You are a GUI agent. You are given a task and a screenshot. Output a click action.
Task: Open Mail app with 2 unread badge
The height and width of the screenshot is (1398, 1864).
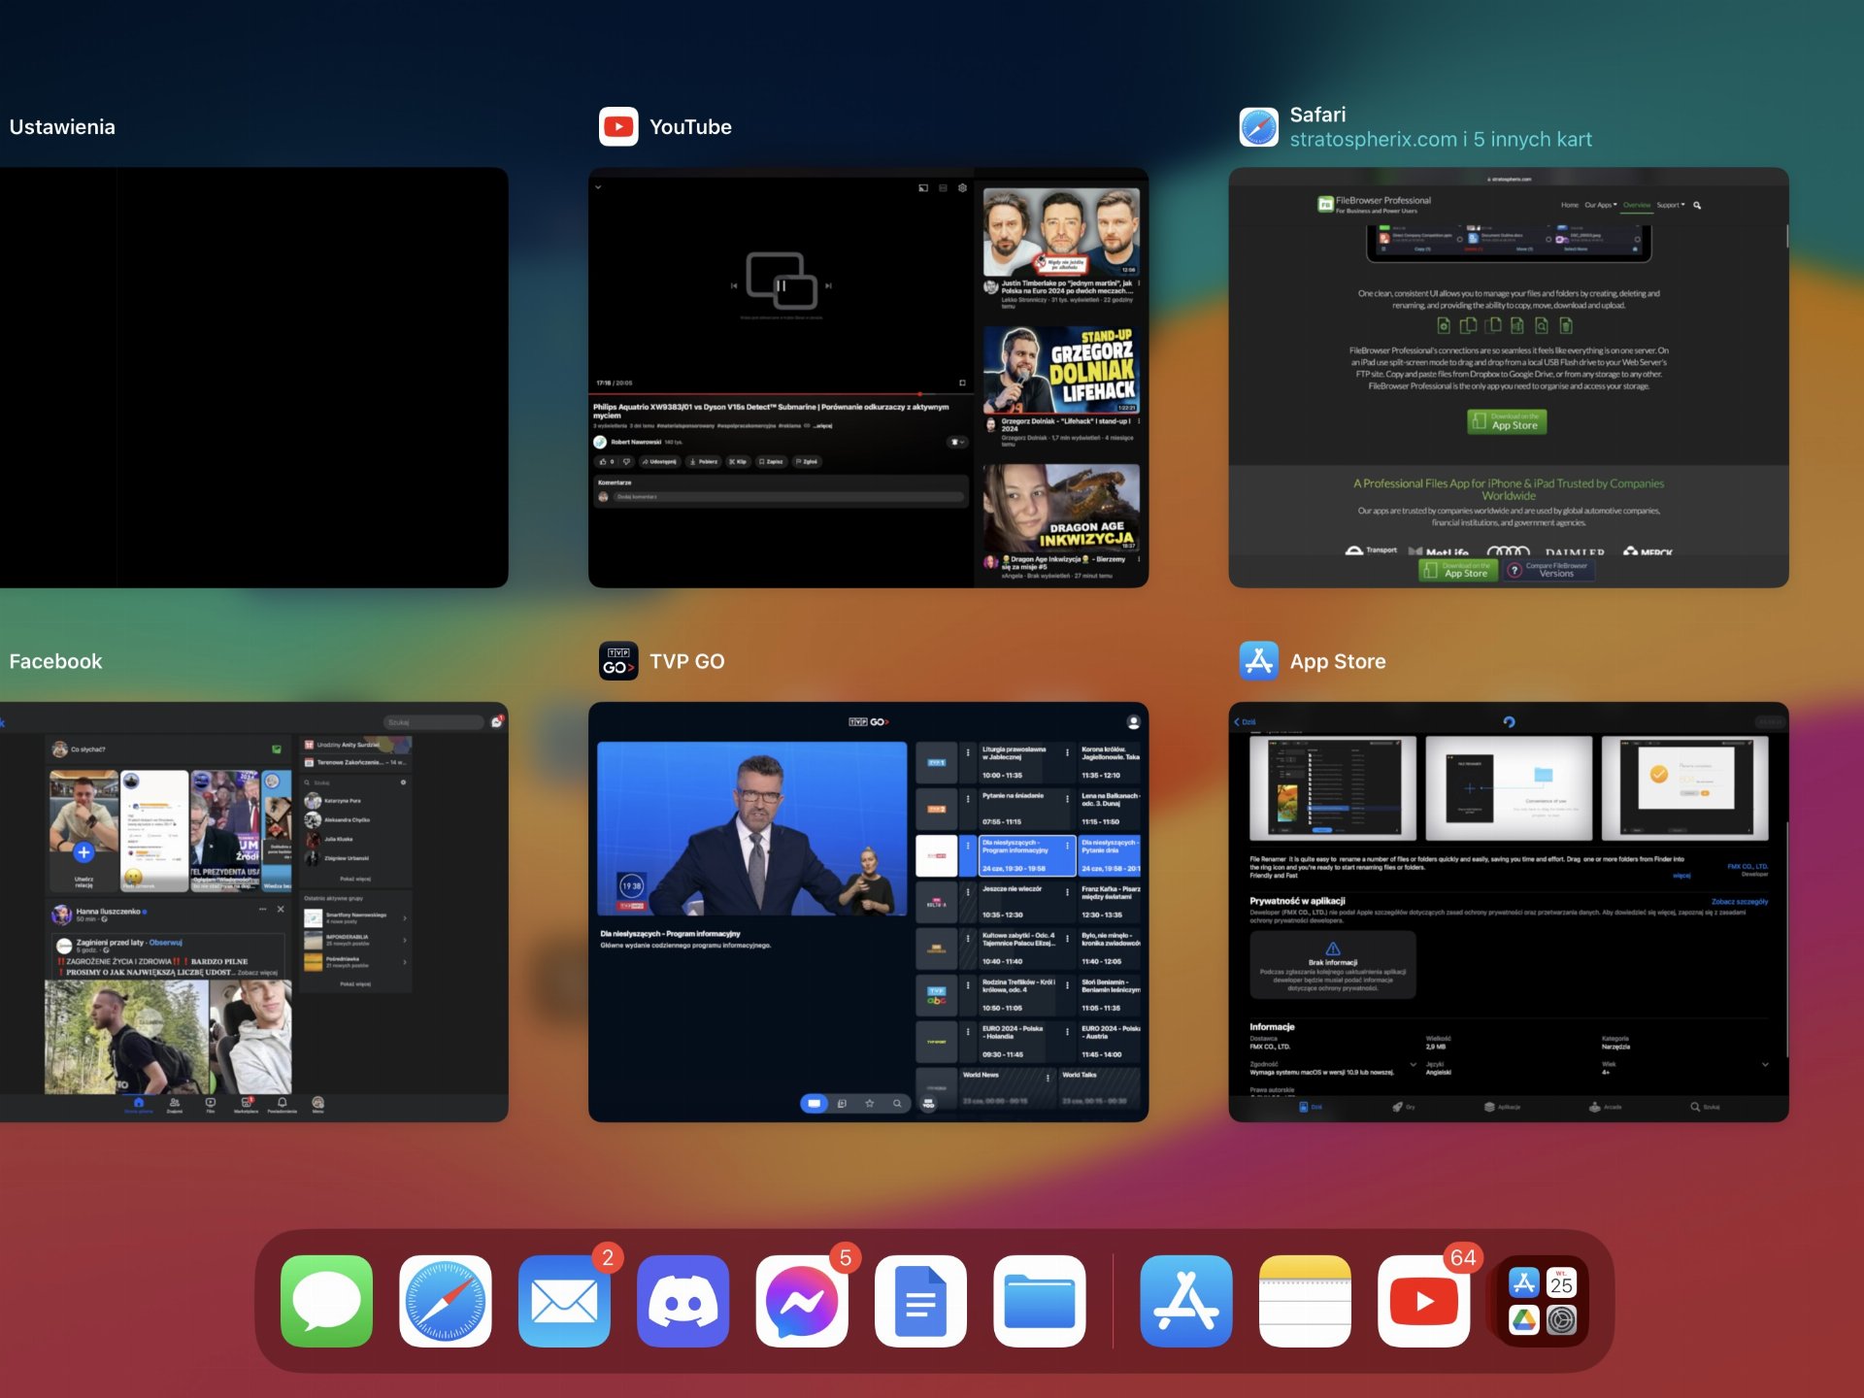coord(564,1301)
